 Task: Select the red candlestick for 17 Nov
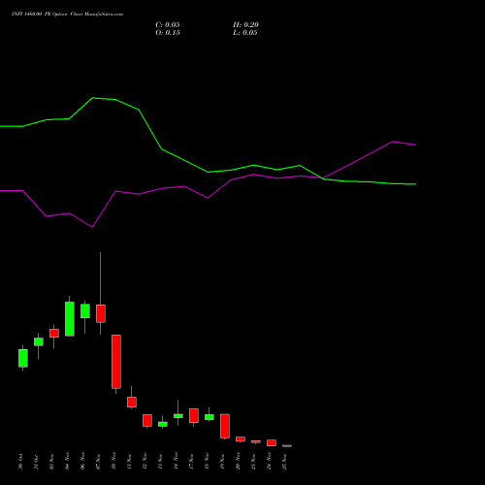point(194,415)
